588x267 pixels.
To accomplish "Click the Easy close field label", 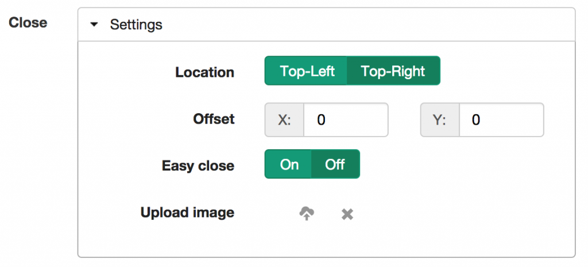I will click(198, 166).
